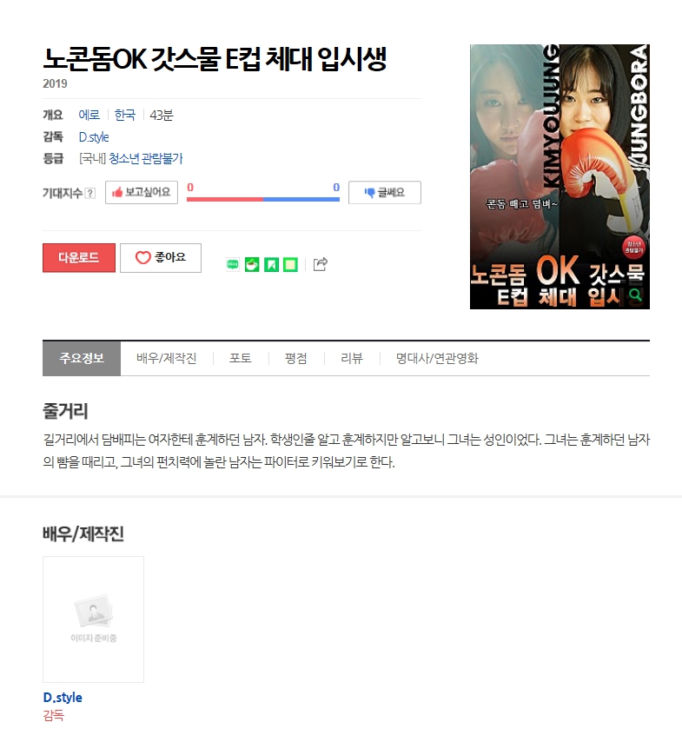The image size is (682, 742).
Task: Click magnifier icon on the movie poster
Action: click(636, 295)
